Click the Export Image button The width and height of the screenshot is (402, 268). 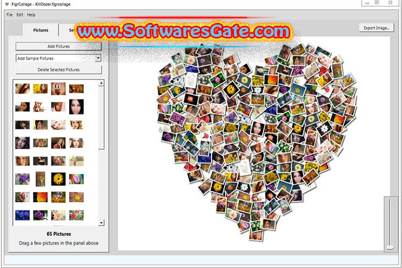376,28
